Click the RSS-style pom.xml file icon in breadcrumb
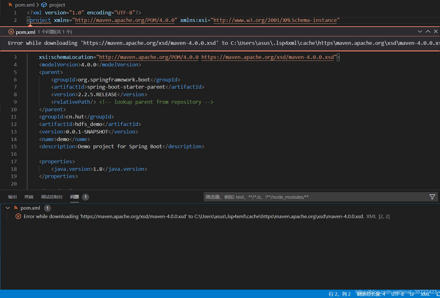Image resolution: width=440 pixels, height=298 pixels. pos(11,5)
